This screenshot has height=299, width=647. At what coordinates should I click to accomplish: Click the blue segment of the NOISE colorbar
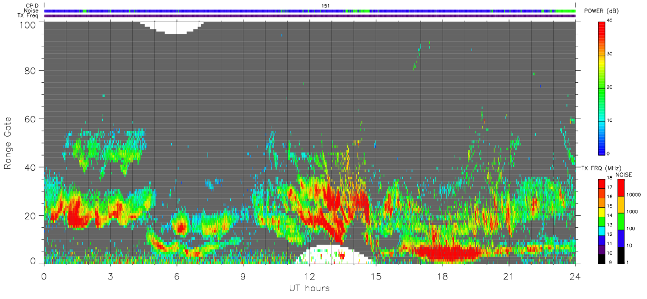[x=621, y=238]
